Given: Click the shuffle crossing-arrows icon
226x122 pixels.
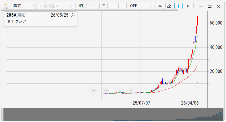Looking at the screenshot, I should click(x=160, y=6).
